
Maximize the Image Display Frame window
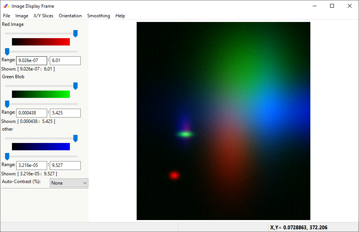coord(332,6)
